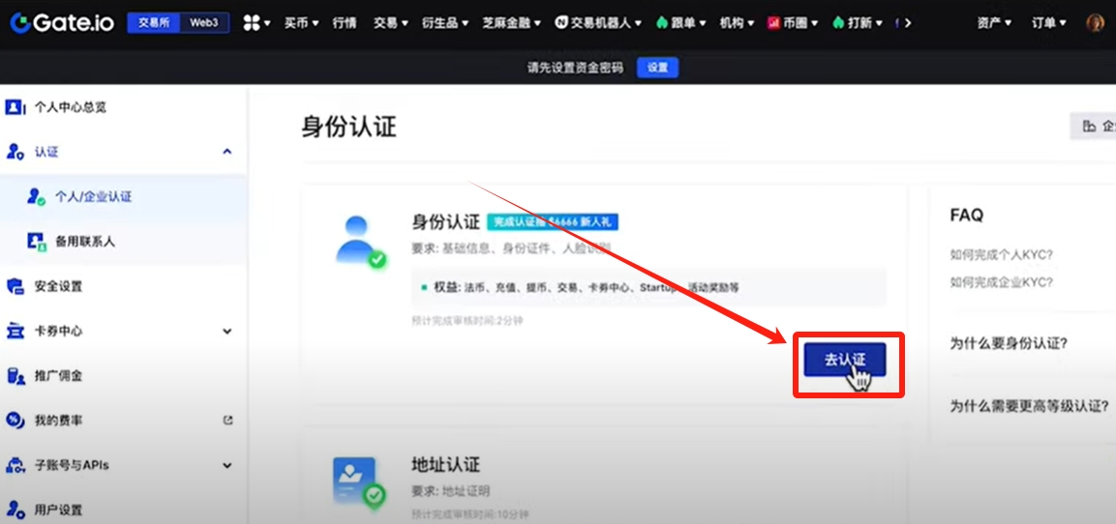Switch to Web3 mode toggle
Image resolution: width=1116 pixels, height=524 pixels.
(x=203, y=22)
